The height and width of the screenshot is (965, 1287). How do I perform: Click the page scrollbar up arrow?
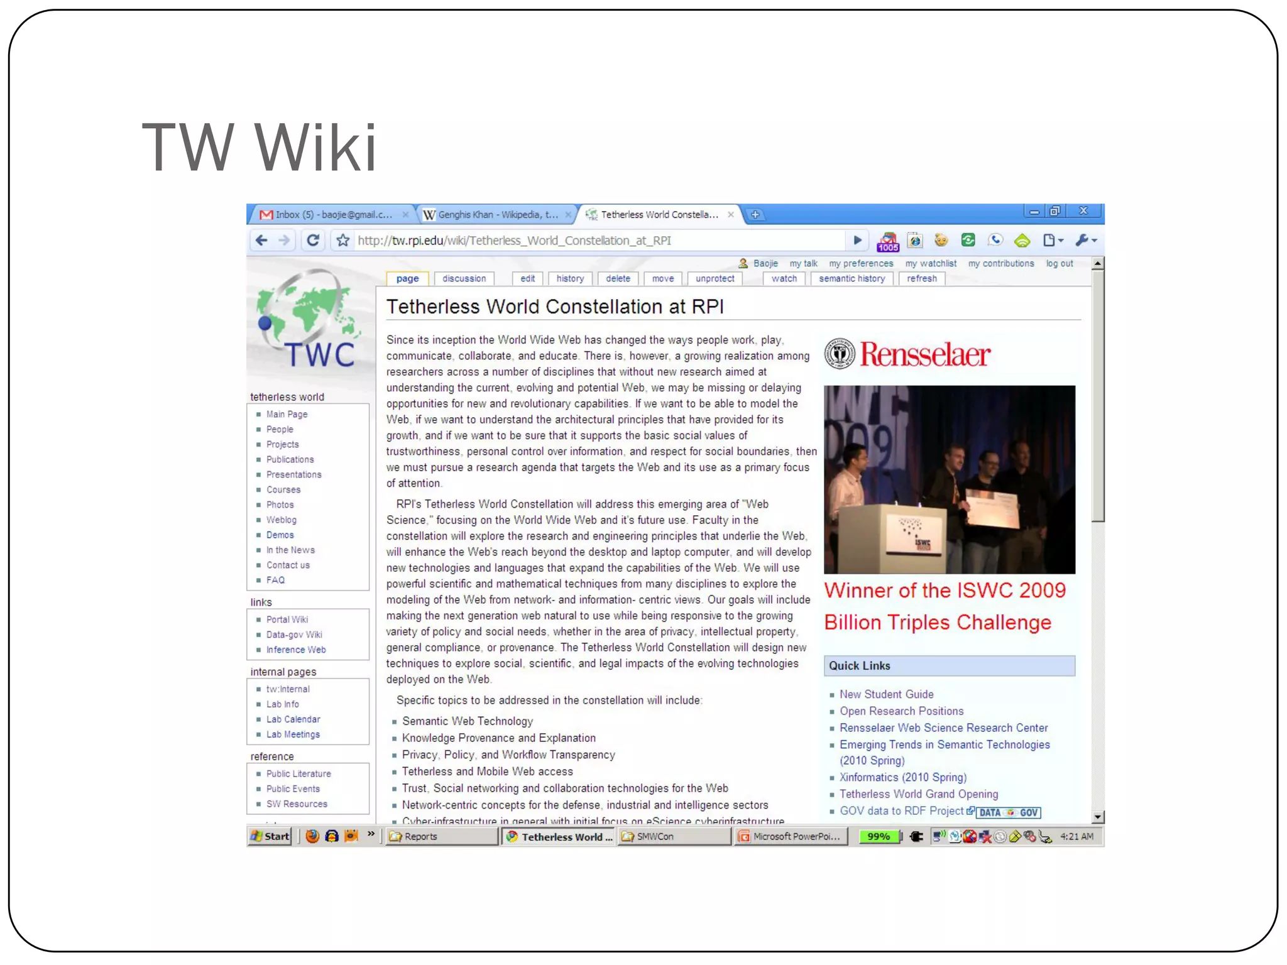(x=1098, y=264)
